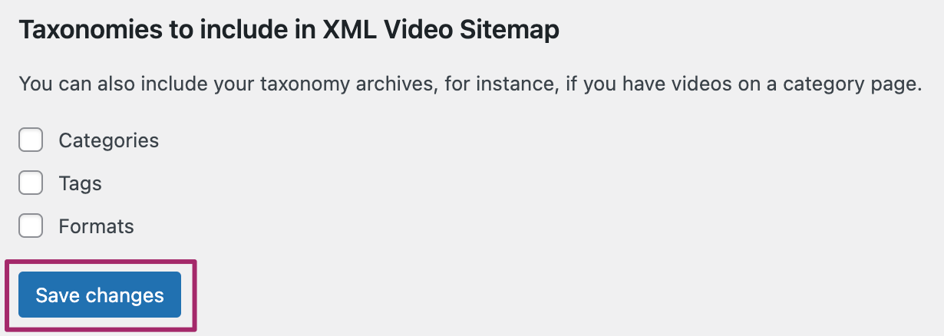Click the Save changes button
This screenshot has width=944, height=336.
100,295
